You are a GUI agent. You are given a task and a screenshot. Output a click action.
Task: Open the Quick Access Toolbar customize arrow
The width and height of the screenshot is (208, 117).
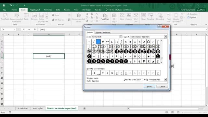tap(24, 5)
